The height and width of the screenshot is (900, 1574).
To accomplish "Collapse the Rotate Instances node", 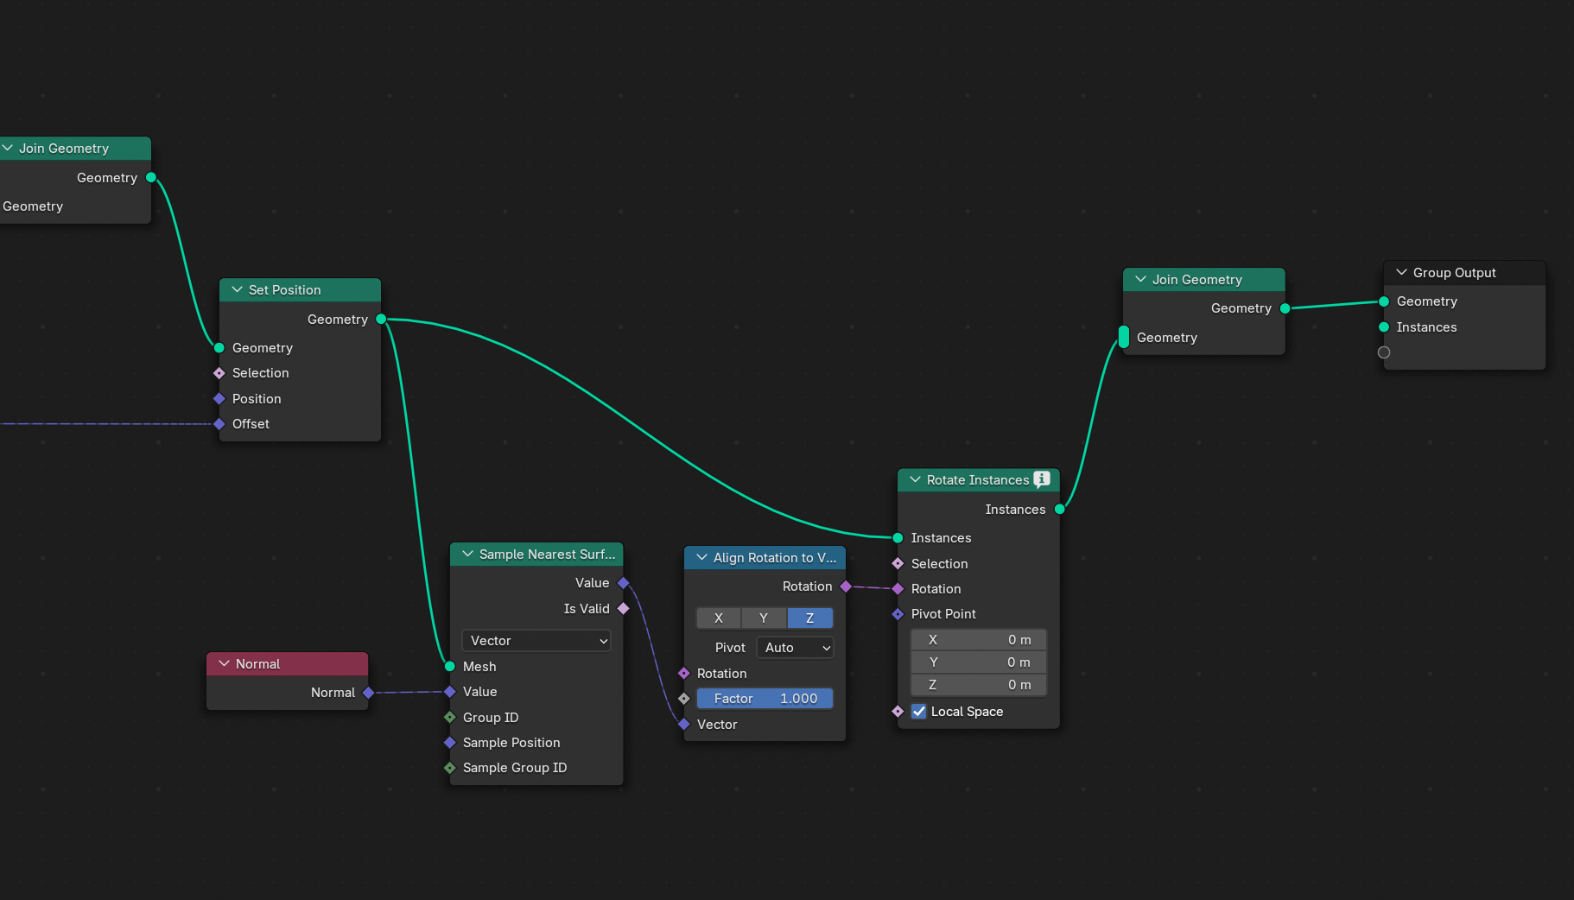I will click(915, 479).
